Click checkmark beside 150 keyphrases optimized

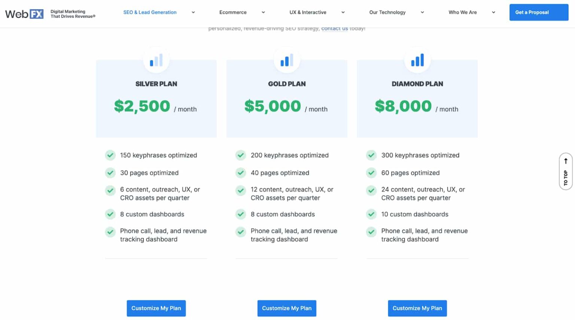(110, 155)
